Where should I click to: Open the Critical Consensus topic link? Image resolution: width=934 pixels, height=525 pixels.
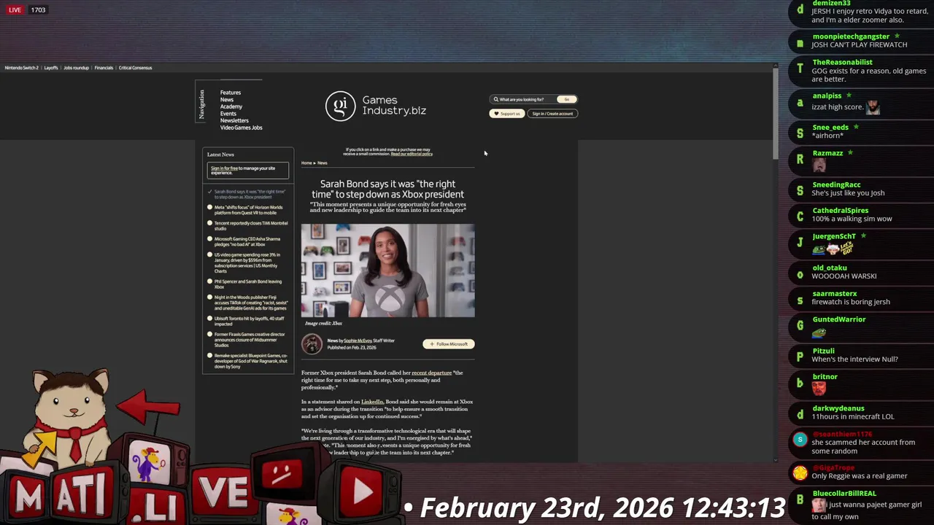[136, 68]
